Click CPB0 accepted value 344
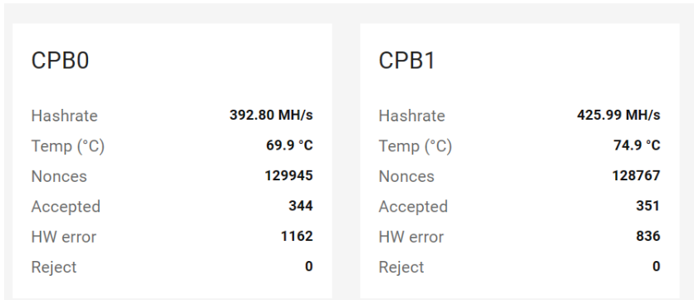 (301, 206)
